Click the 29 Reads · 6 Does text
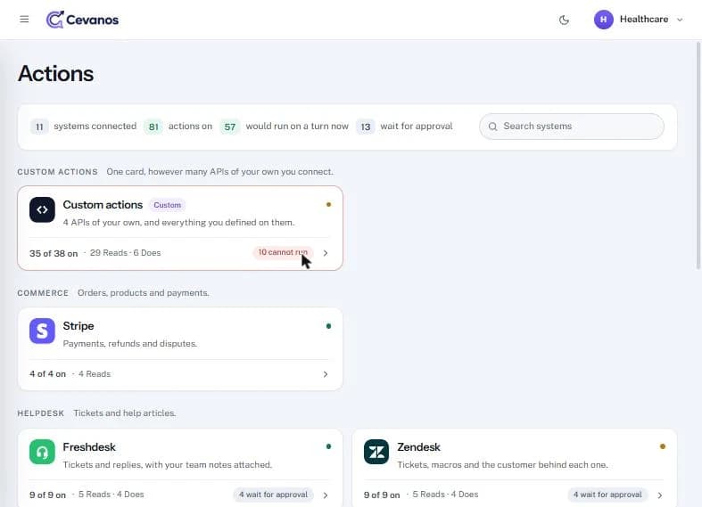The image size is (702, 507). pyautogui.click(x=126, y=253)
